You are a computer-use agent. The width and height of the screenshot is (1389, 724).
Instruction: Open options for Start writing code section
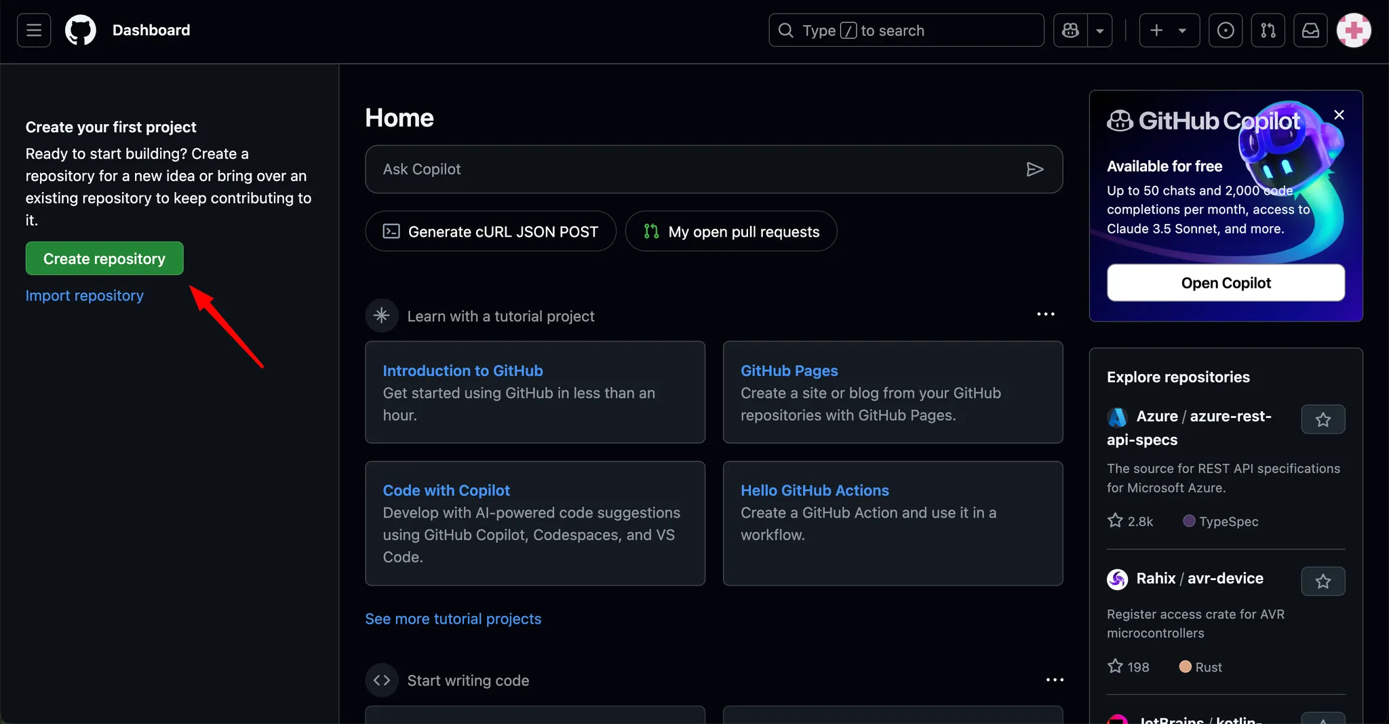point(1055,680)
